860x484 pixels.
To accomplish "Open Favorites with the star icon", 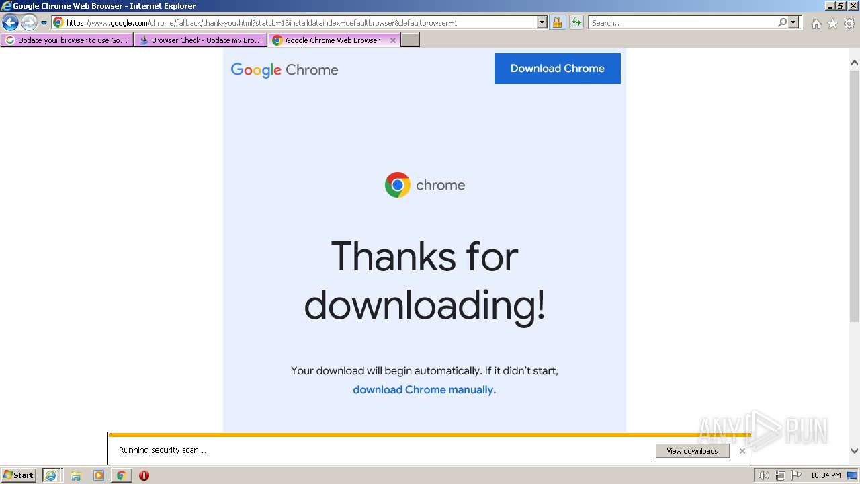I will tap(832, 24).
